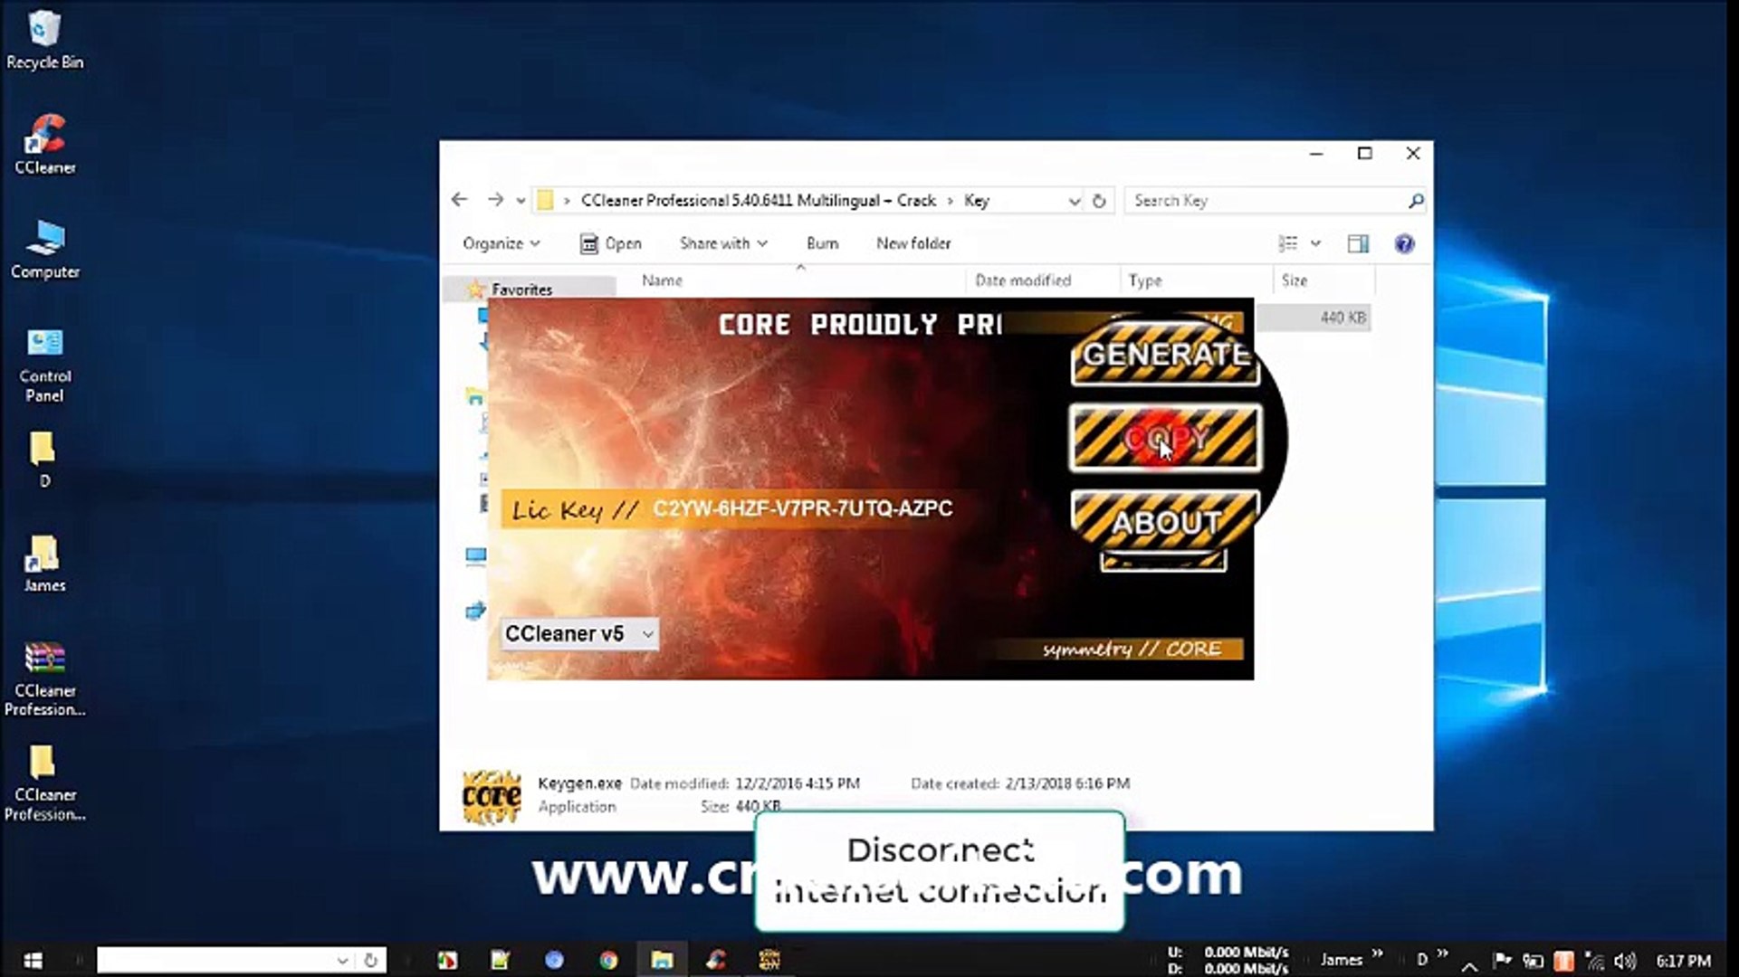
Task: Open the Windows Start button
Action: click(x=33, y=960)
